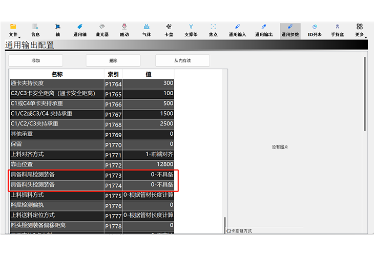Open the 支撑架 support frame icon

coord(191,30)
